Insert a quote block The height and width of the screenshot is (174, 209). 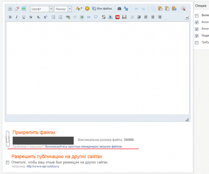pos(96,17)
